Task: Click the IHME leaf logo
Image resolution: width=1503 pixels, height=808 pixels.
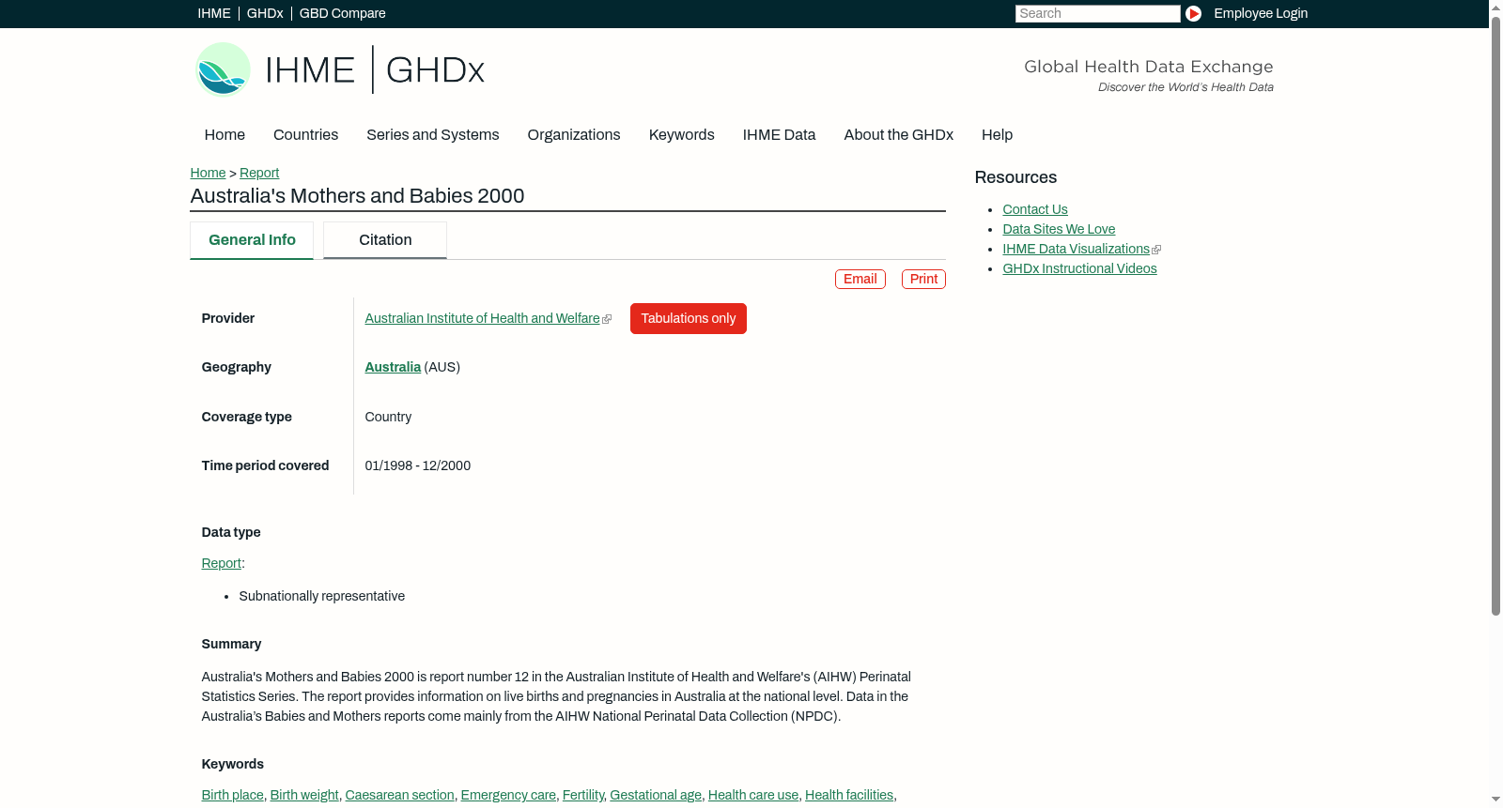Action: pos(223,69)
